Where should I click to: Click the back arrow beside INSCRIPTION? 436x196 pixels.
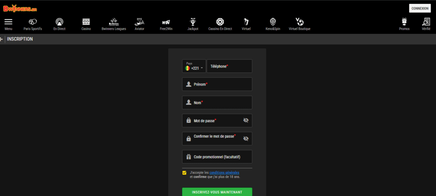click(x=1, y=39)
